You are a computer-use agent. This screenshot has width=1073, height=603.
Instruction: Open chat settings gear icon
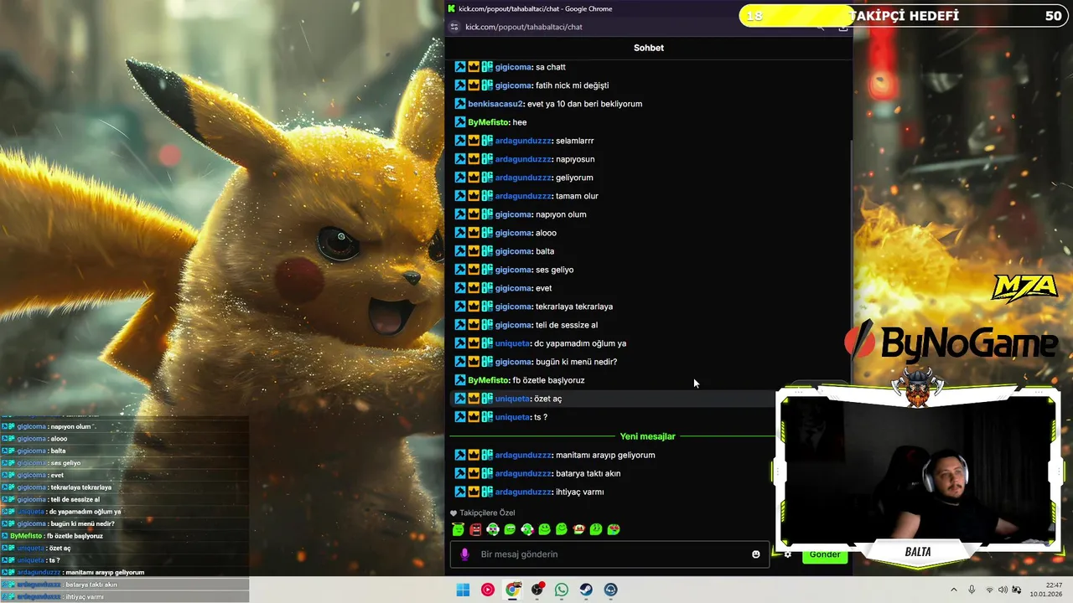[787, 554]
